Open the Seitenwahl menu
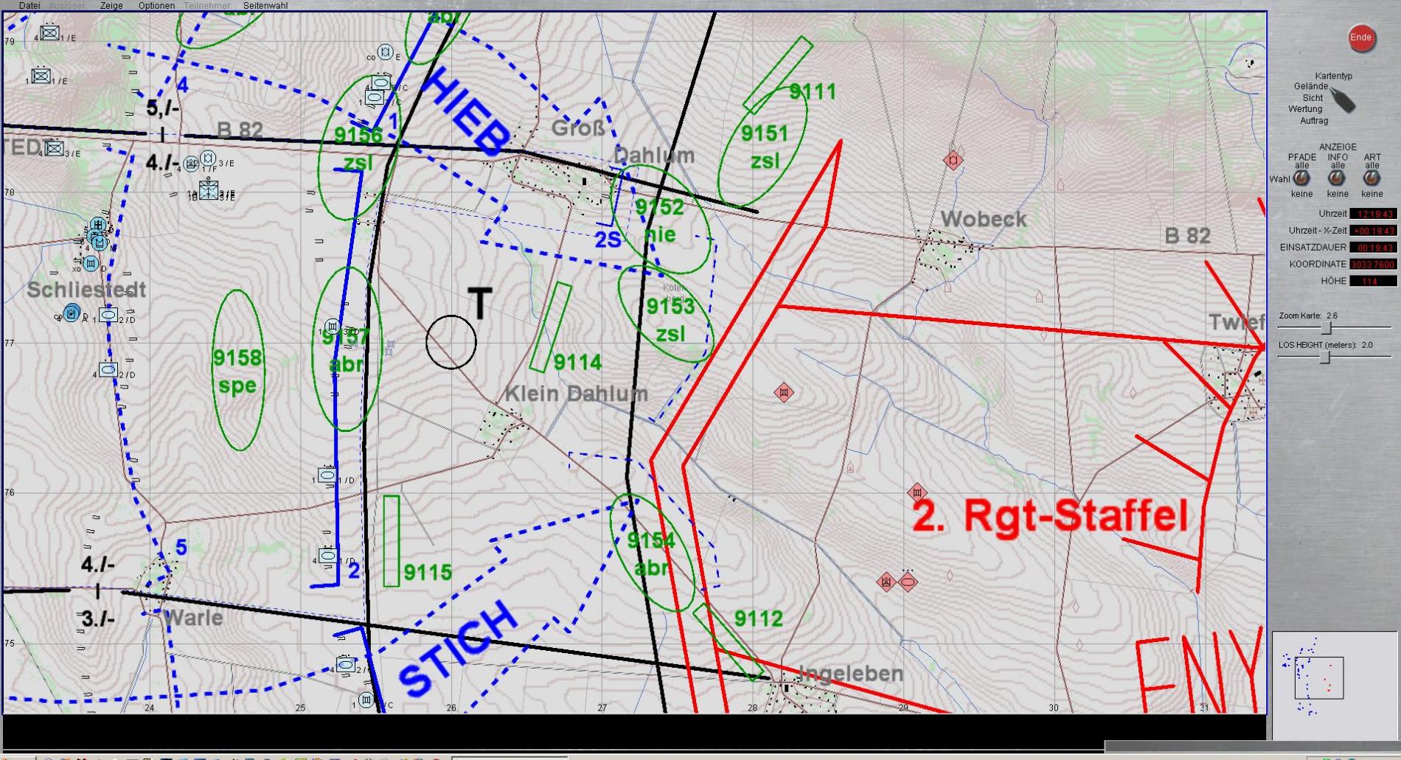This screenshot has height=760, width=1401. [x=265, y=5]
